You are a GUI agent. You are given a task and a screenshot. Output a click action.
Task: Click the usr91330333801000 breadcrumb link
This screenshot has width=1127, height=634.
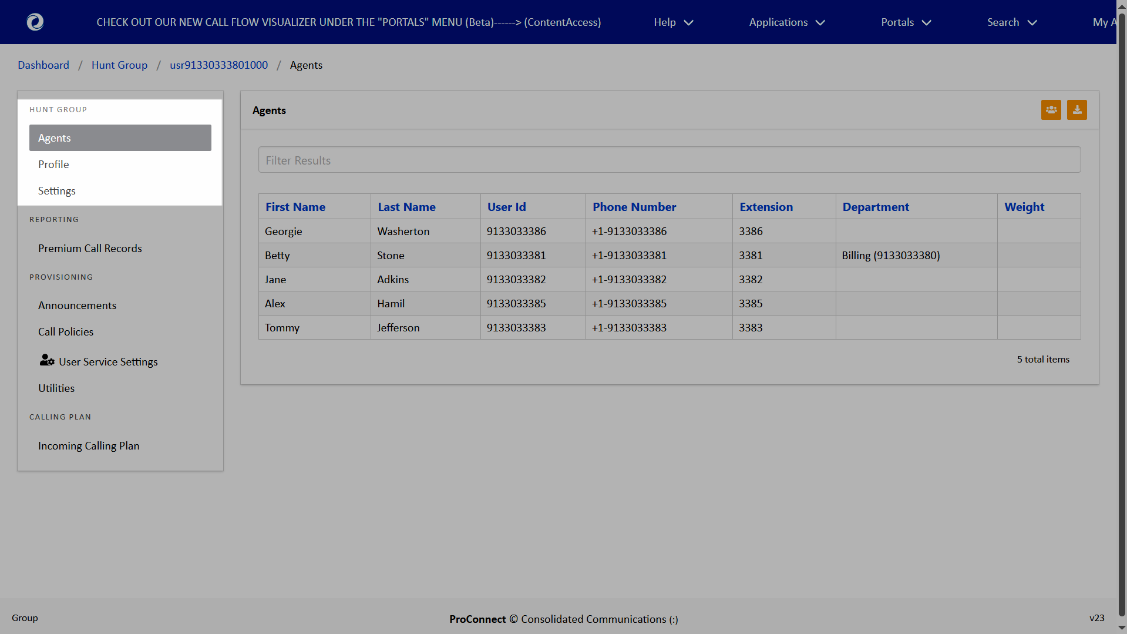coord(218,65)
